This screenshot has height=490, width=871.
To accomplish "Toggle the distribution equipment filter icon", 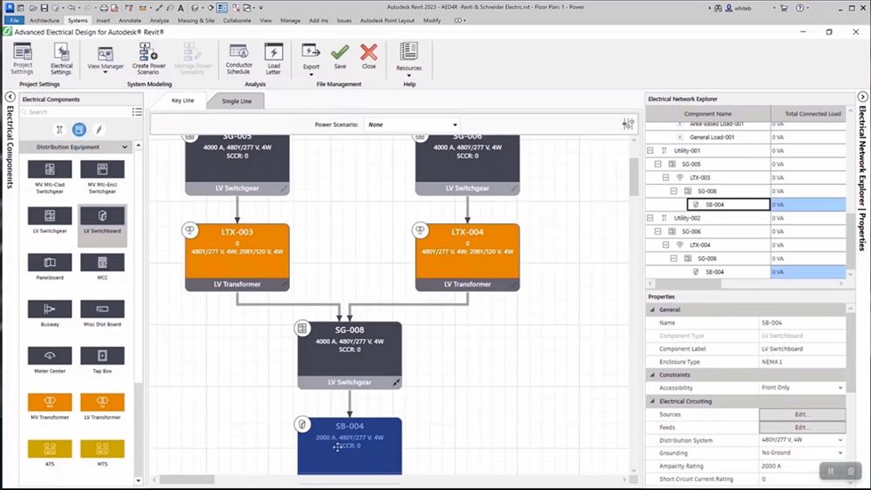I will [x=79, y=129].
